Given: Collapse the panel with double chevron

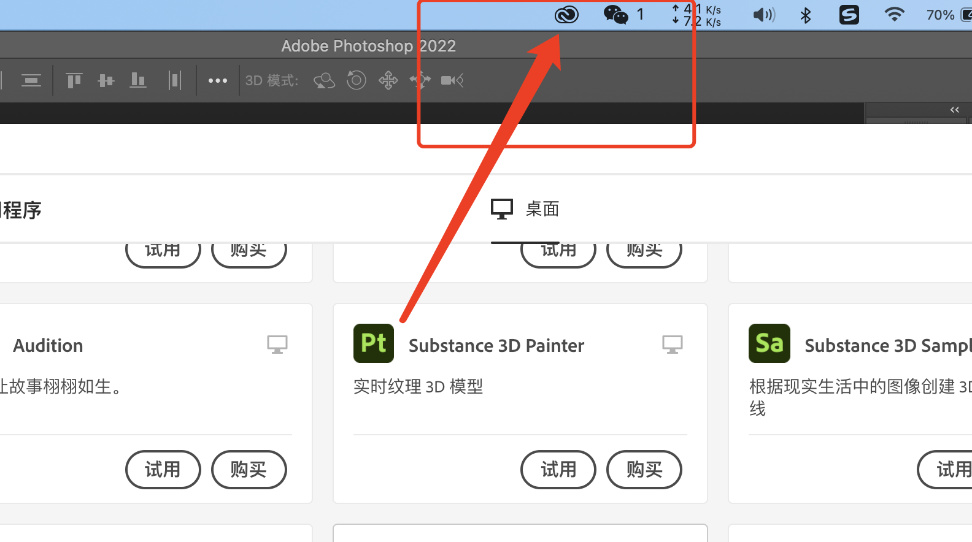Looking at the screenshot, I should coord(954,110).
